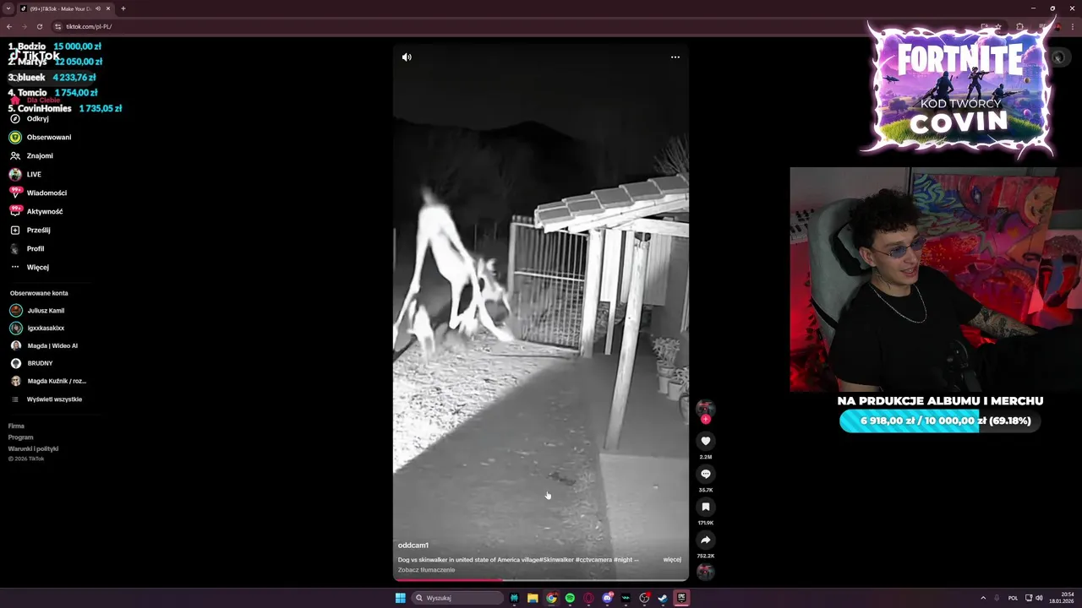Open the Windows Start menu
Screen dimensions: 1082x608
tap(401, 598)
